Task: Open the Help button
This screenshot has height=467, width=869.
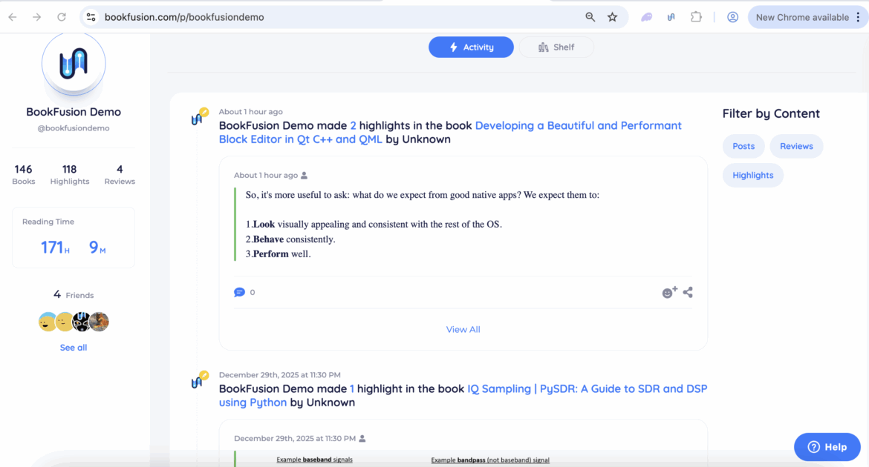Action: pyautogui.click(x=827, y=447)
